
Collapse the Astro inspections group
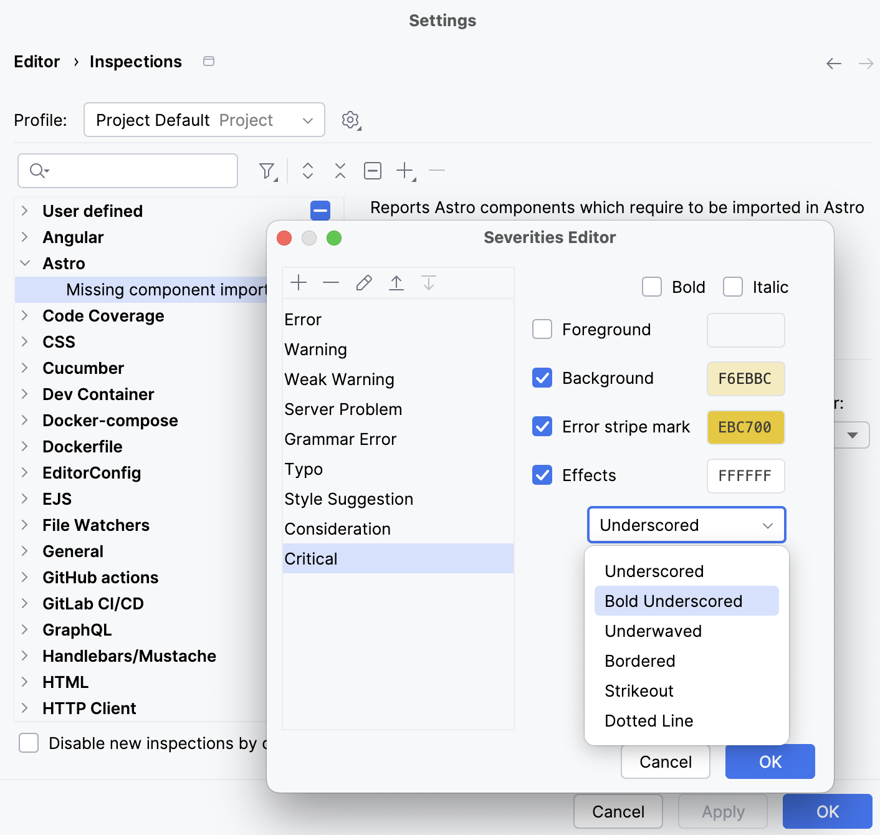coord(25,264)
